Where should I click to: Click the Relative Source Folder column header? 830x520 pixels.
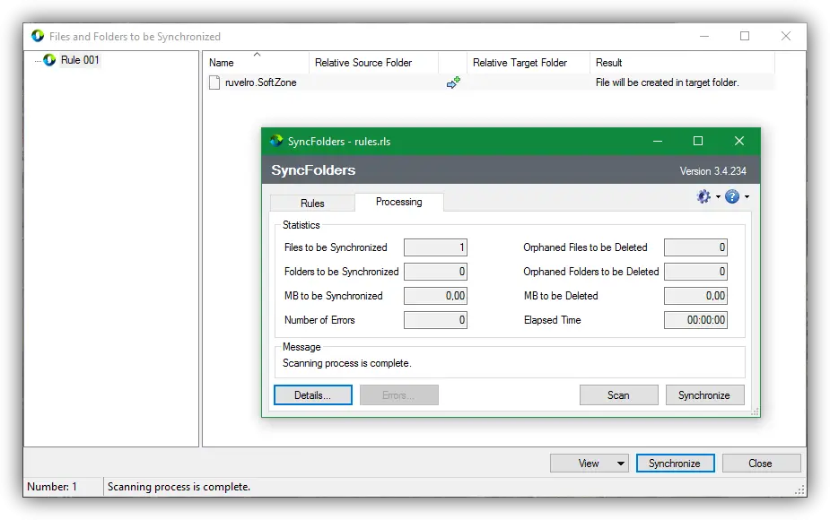click(x=373, y=63)
